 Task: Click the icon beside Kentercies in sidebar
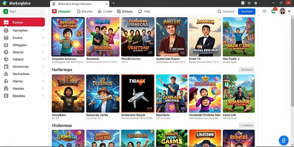click(x=6, y=67)
